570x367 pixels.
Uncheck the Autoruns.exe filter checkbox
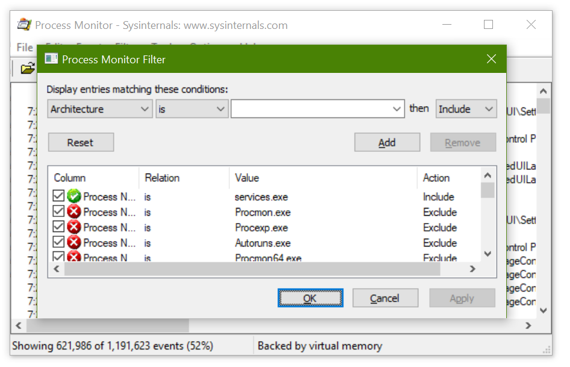(x=58, y=242)
